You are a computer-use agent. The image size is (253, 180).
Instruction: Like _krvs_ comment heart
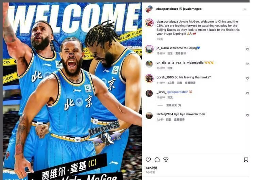pos(247,93)
